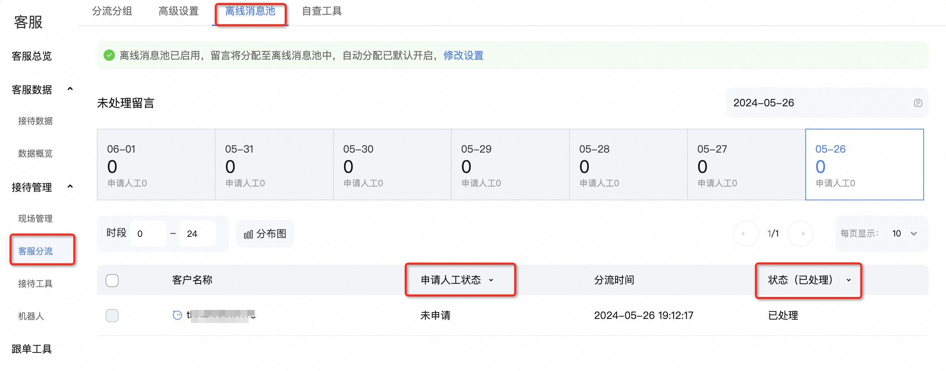Collapse the 客服数据 sidebar section
Viewport: 946px width, 371px height.
pyautogui.click(x=70, y=89)
